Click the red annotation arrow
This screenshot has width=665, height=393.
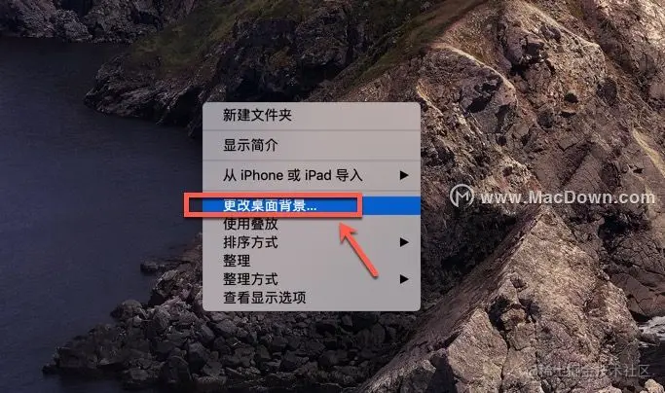(358, 250)
